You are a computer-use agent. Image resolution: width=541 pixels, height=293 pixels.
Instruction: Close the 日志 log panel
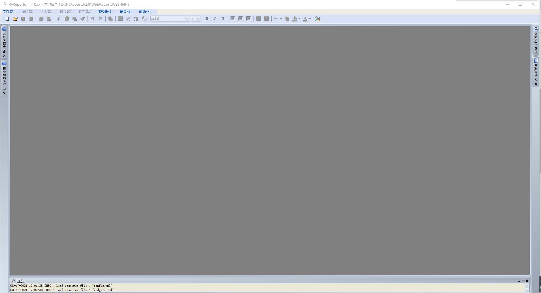tap(527, 281)
